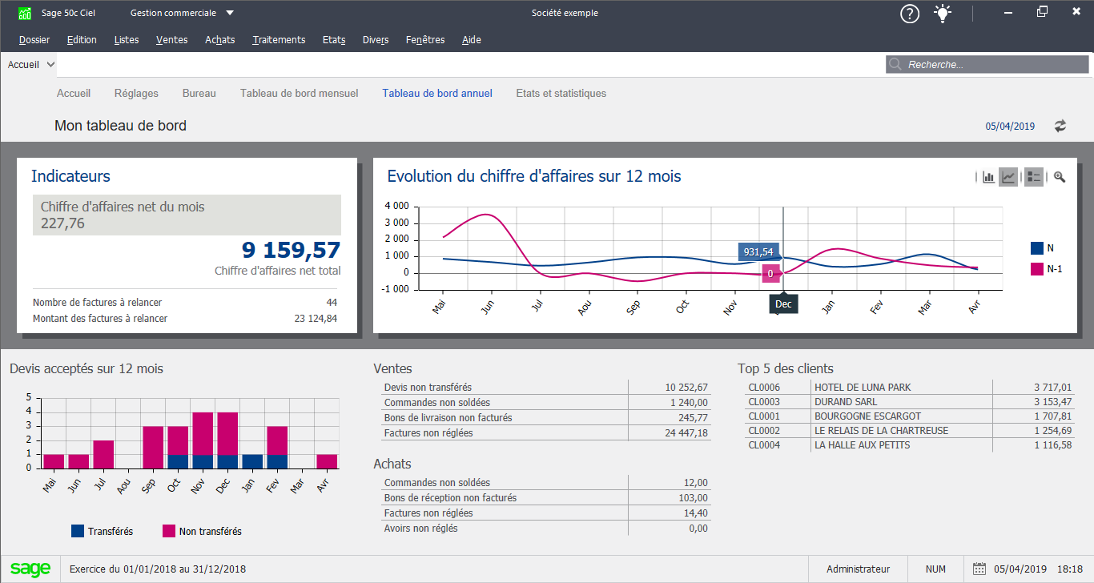
Task: Select Achats Factures non réglées 14,40 row
Action: (546, 513)
